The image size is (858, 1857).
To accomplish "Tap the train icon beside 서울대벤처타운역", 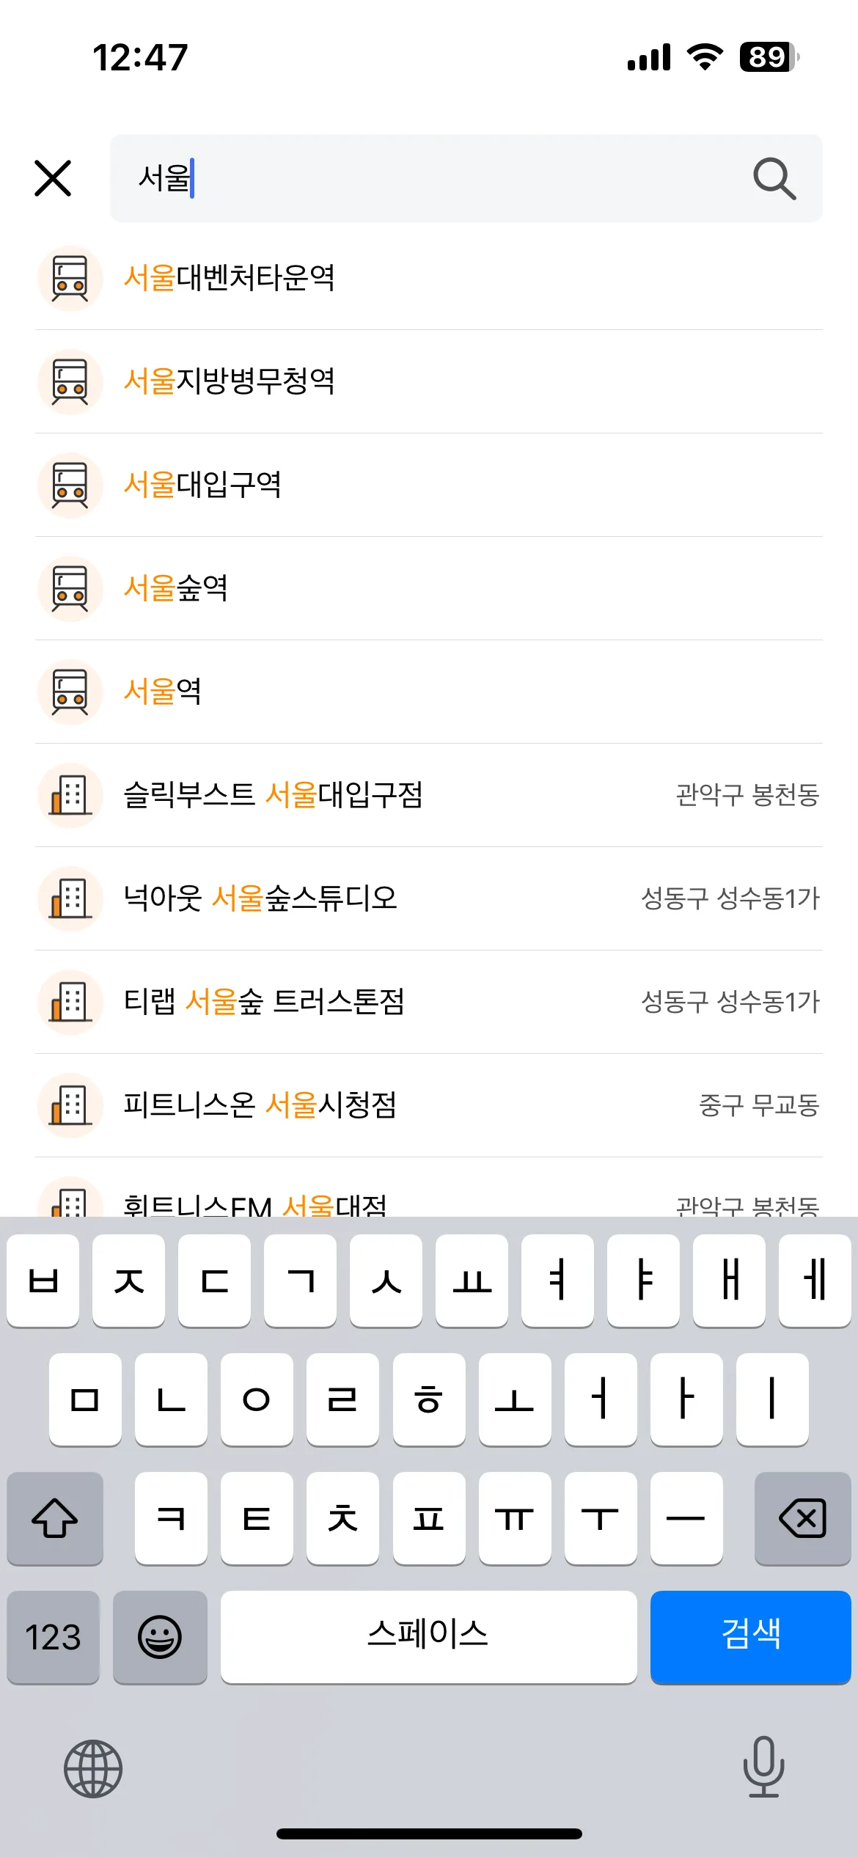I will [x=70, y=278].
